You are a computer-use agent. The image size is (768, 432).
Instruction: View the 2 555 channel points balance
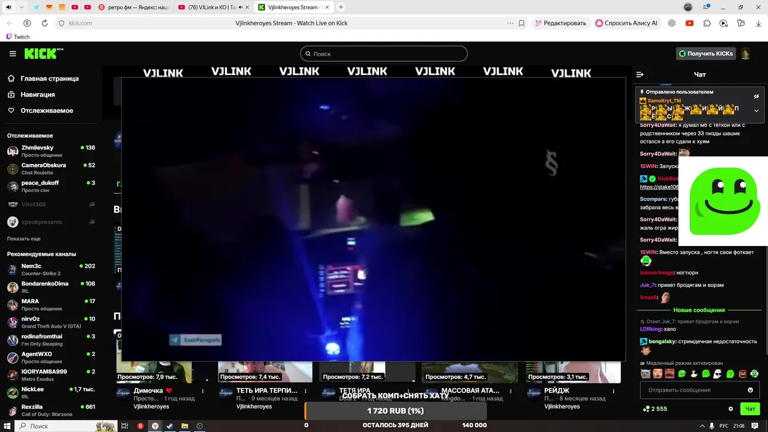click(655, 409)
